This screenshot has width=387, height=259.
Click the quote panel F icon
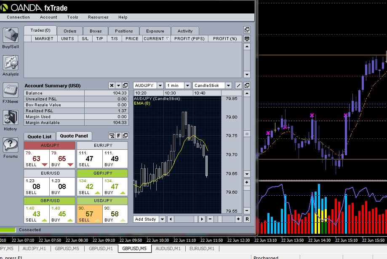point(118,136)
